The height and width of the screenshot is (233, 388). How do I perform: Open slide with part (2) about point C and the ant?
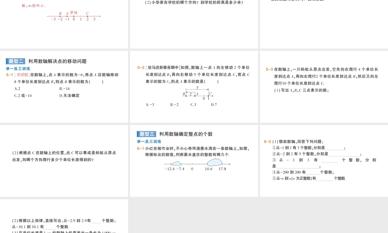click(64, 161)
